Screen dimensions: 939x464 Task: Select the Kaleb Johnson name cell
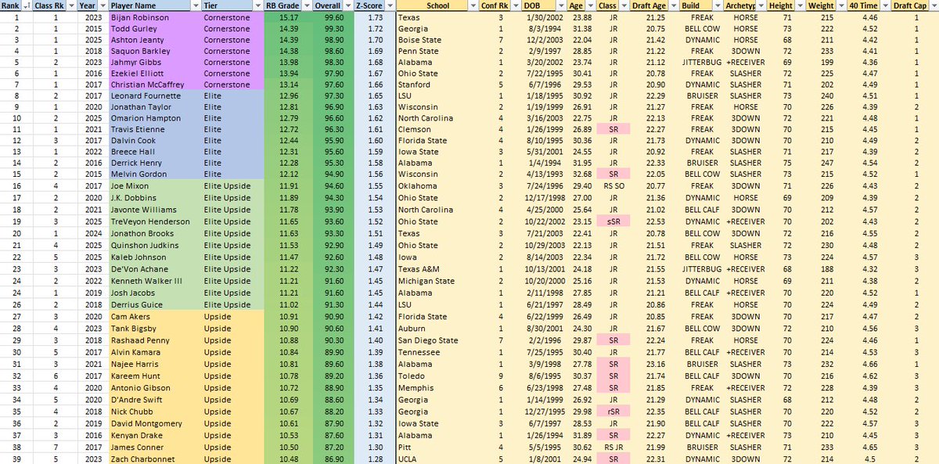pos(155,257)
